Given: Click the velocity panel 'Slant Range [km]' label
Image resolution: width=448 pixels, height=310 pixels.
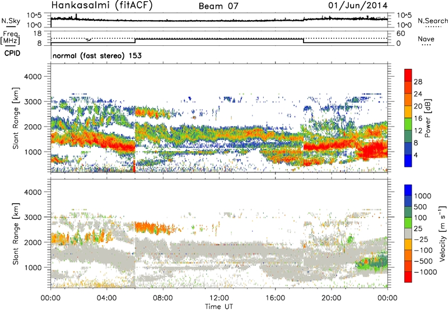Looking at the screenshot, I should 16,233.
